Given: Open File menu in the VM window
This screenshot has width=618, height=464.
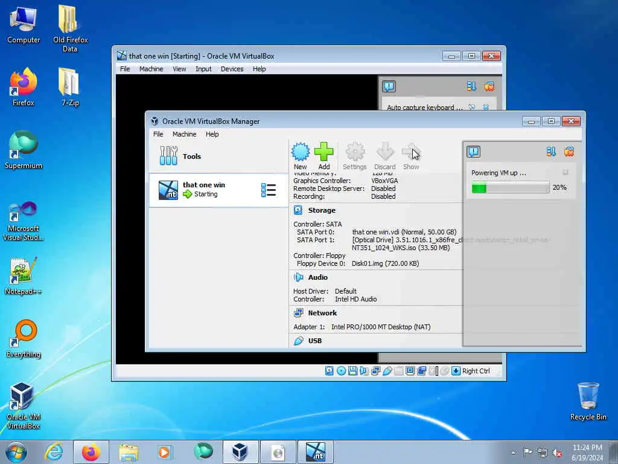Looking at the screenshot, I should [125, 69].
